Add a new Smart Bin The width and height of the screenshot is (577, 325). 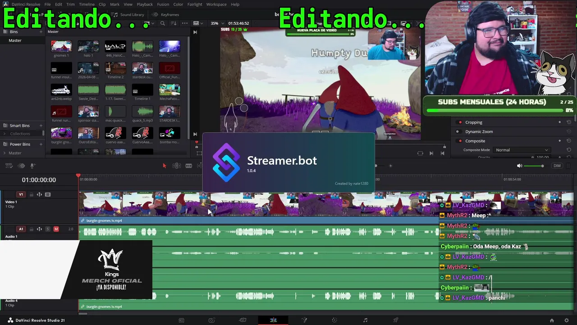tap(41, 125)
